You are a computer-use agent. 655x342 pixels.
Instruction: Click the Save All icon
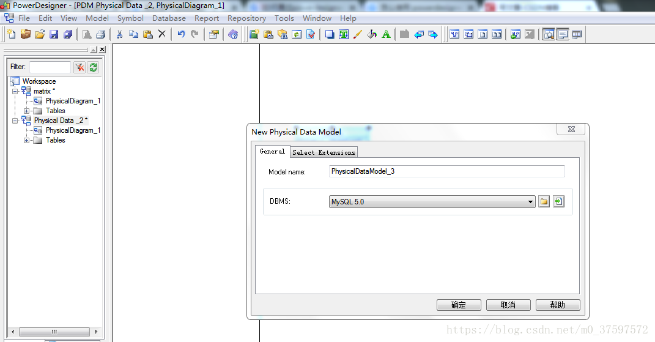68,34
